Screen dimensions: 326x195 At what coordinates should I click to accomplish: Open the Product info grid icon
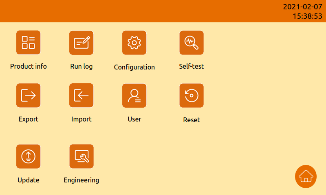click(x=28, y=43)
